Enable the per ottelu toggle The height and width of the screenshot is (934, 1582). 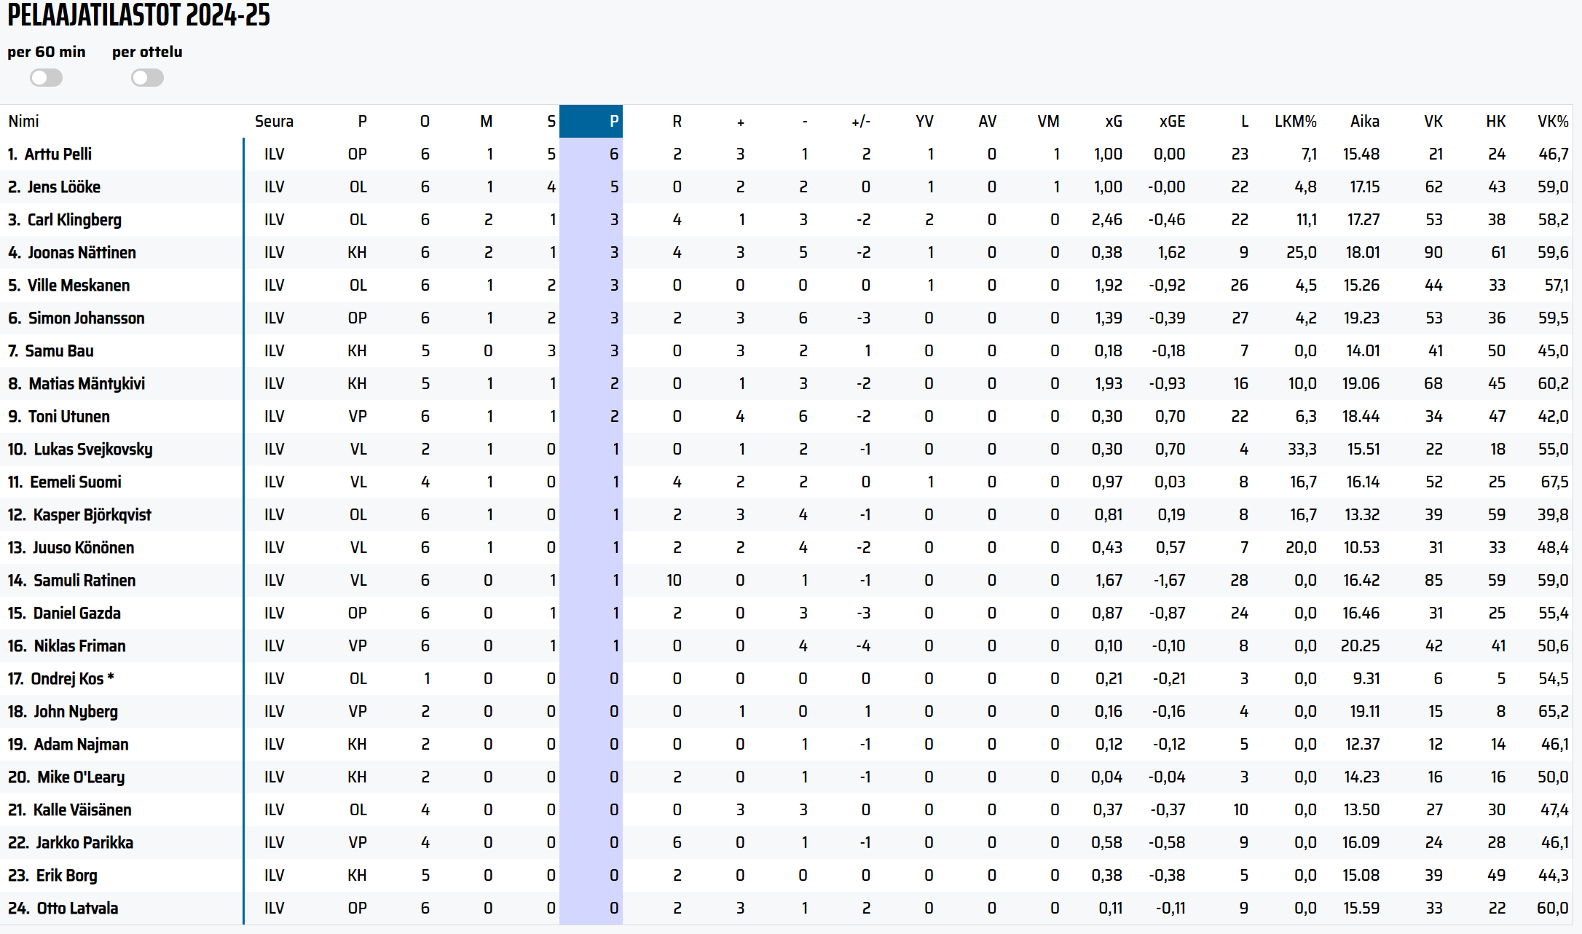[x=147, y=78]
